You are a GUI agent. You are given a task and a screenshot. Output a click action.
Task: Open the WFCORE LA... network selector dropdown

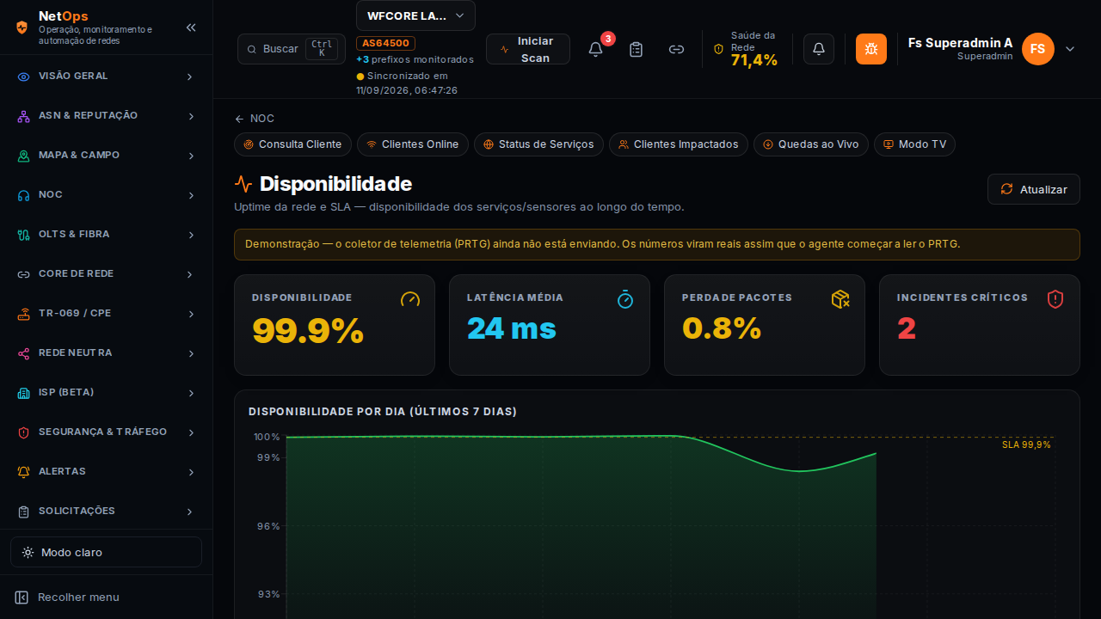415,15
